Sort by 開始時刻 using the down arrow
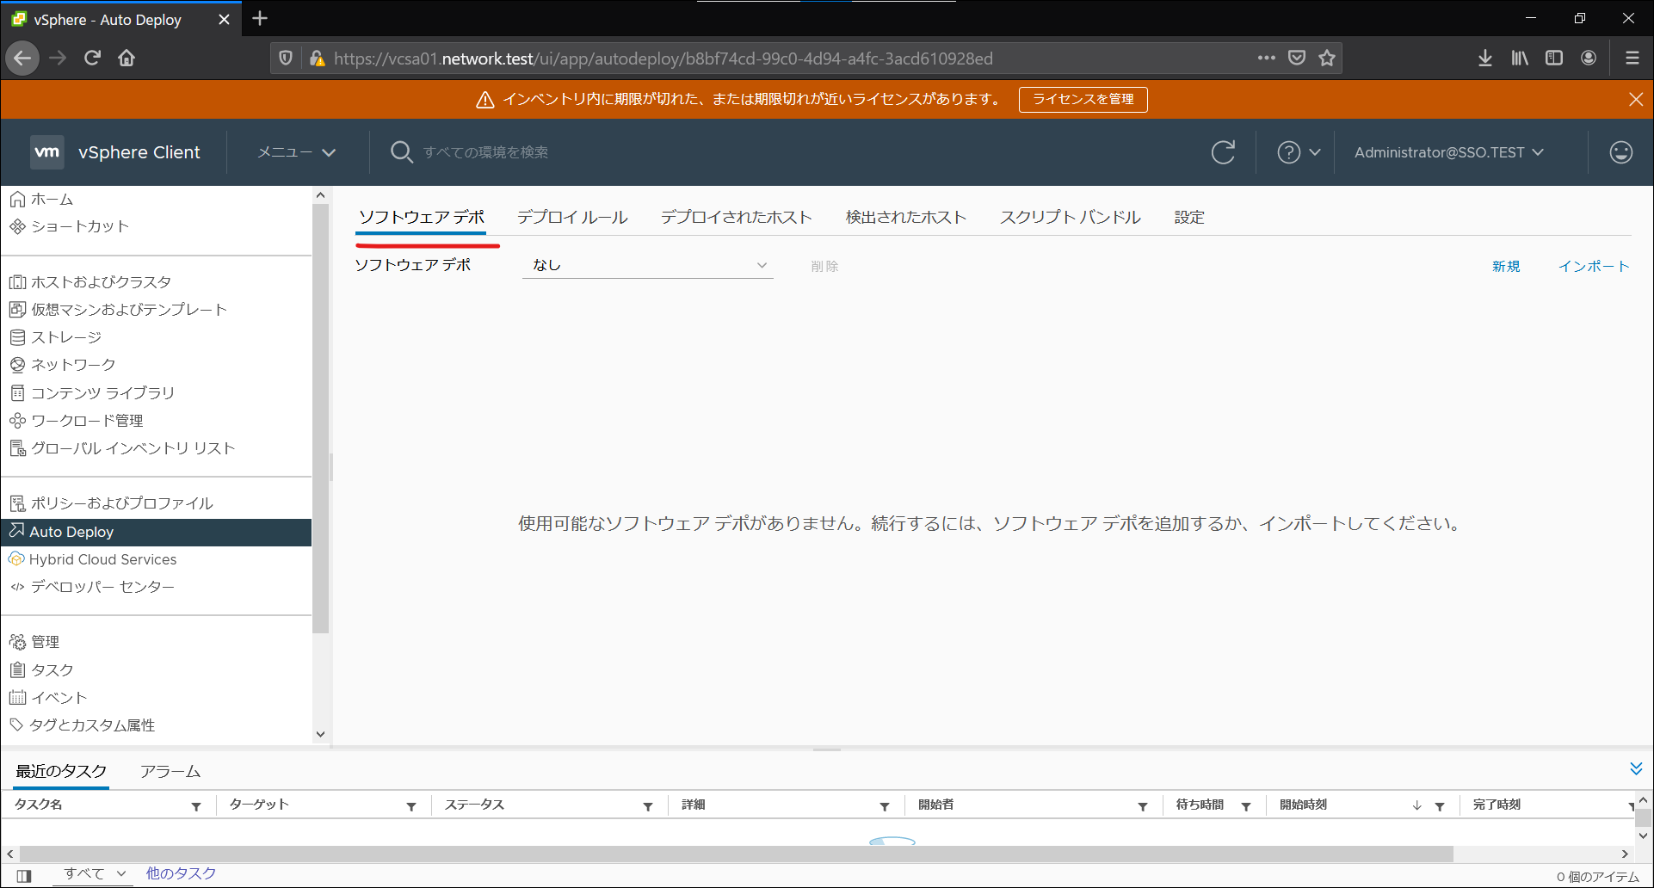The height and width of the screenshot is (888, 1654). pyautogui.click(x=1416, y=806)
